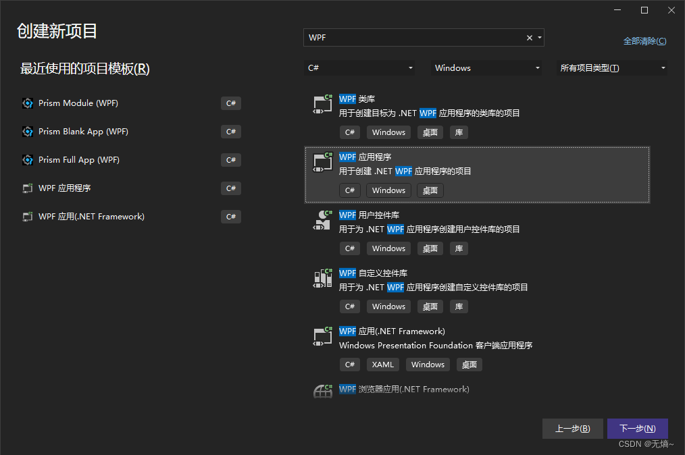Screen dimensions: 685x455
Task: Expand the search history dropdown arrow
Action: 539,38
